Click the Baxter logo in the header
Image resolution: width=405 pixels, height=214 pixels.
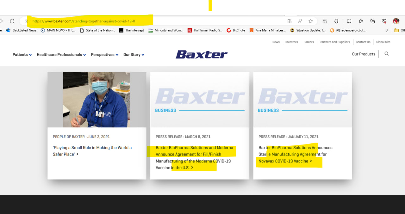(x=202, y=54)
